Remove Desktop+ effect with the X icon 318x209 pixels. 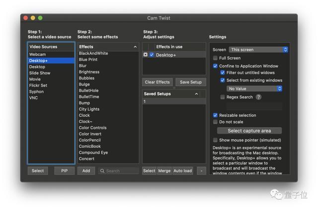coord(146,55)
